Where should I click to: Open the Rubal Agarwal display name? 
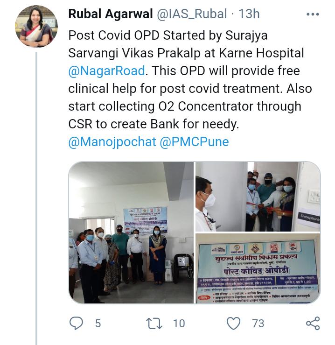pyautogui.click(x=111, y=14)
